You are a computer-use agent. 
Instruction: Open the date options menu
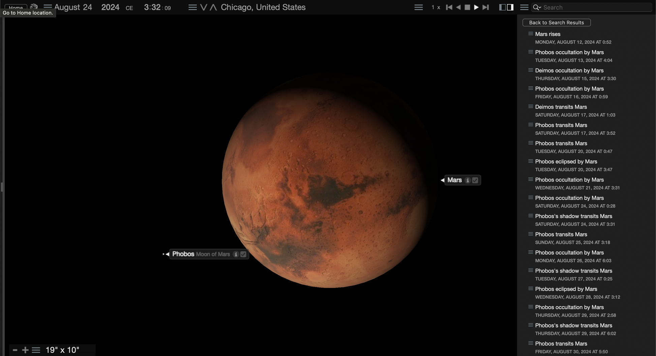[x=48, y=7]
